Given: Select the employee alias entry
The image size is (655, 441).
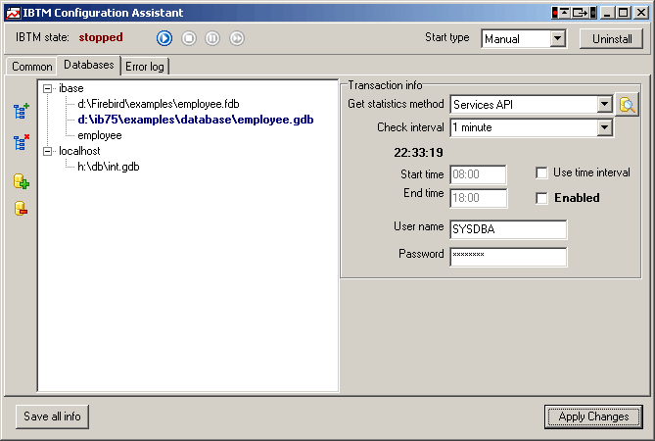Looking at the screenshot, I should 100,135.
